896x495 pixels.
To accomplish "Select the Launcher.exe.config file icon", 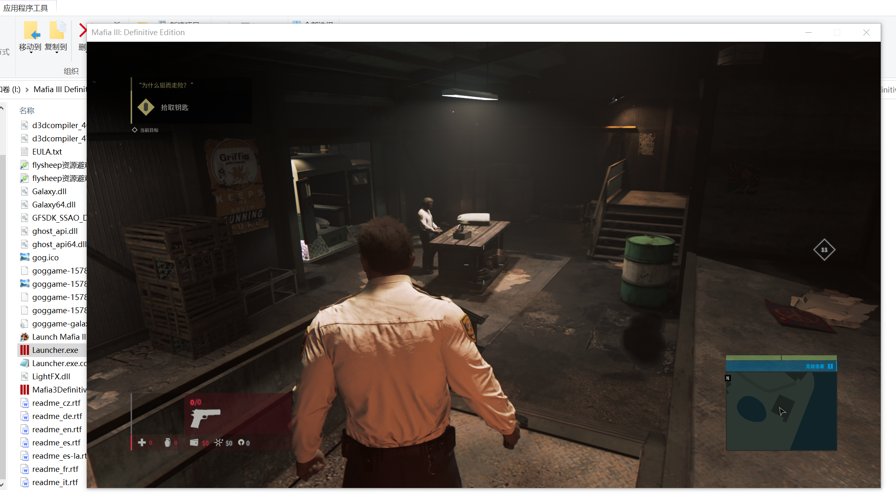I will 25,363.
